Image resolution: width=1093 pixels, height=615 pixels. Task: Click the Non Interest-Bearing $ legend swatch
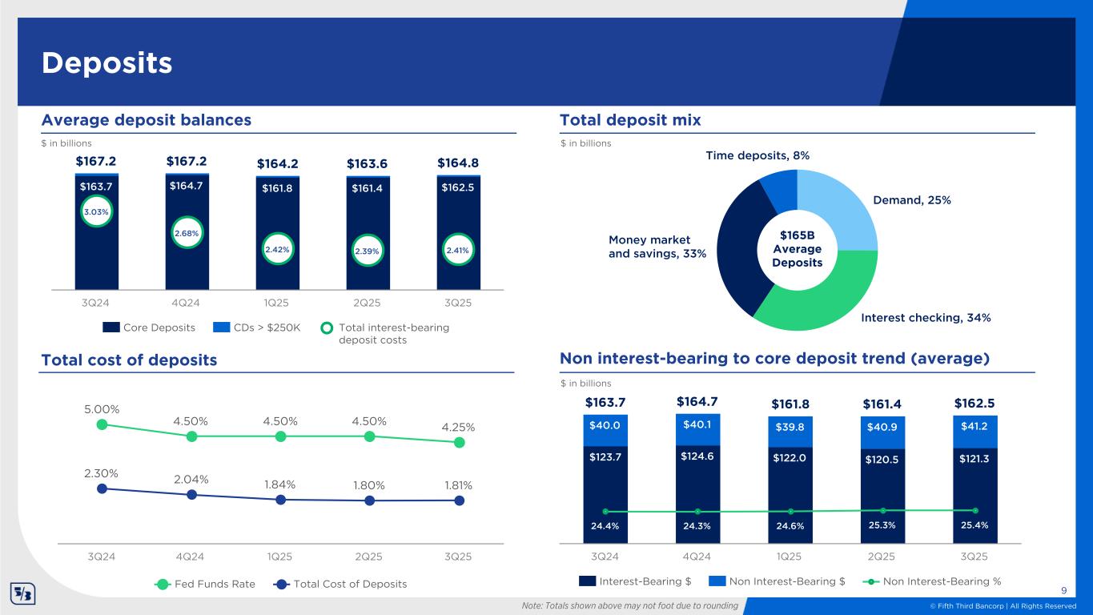click(x=718, y=581)
